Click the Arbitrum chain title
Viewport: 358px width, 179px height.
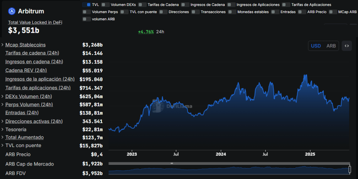point(31,11)
